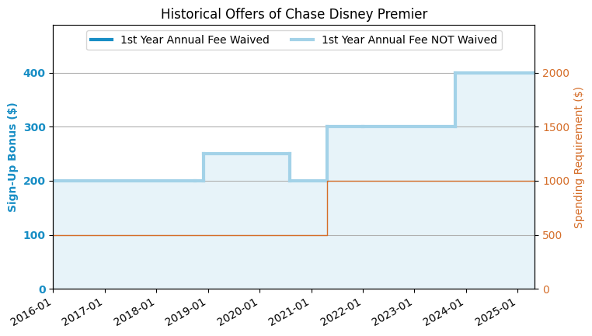Select the "1st Year Annual Fee NOT Waived" legend label
The height and width of the screenshot is (336, 592).
coord(409,40)
